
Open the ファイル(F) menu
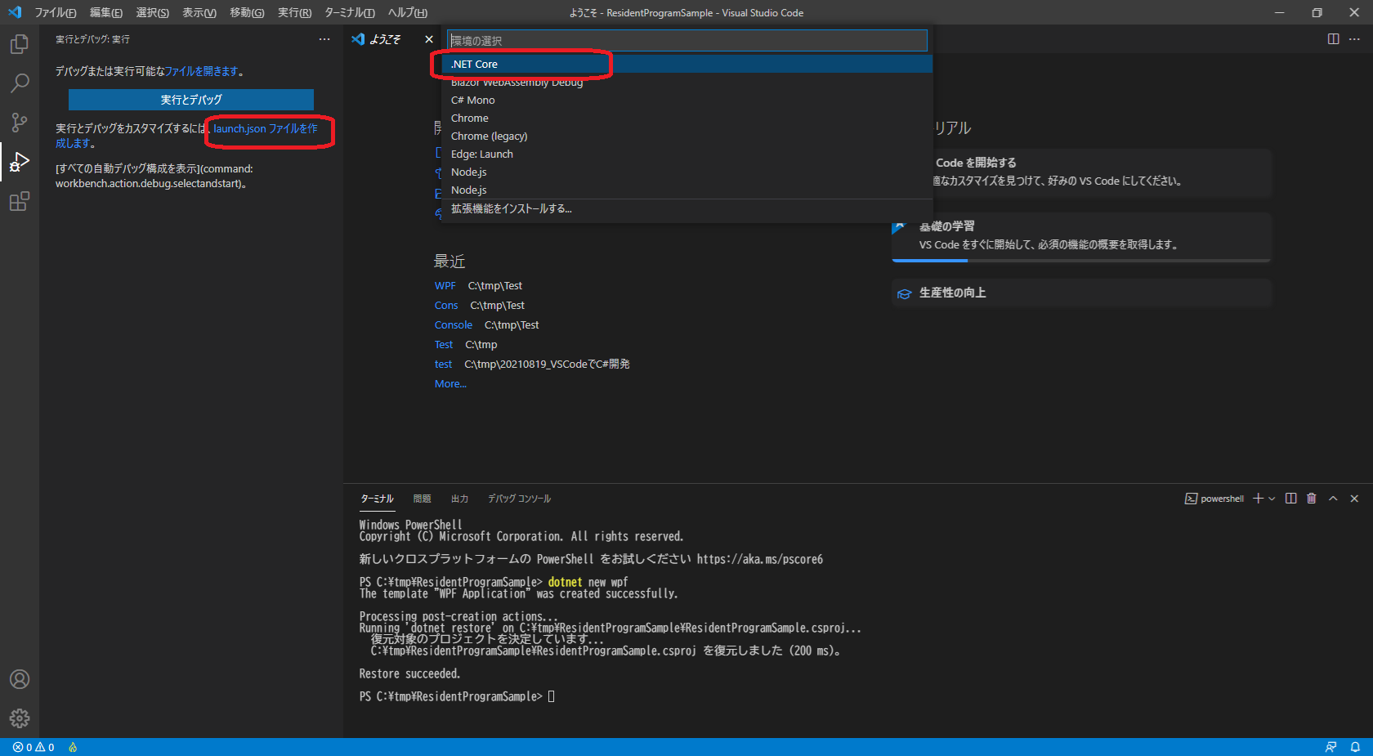(56, 12)
